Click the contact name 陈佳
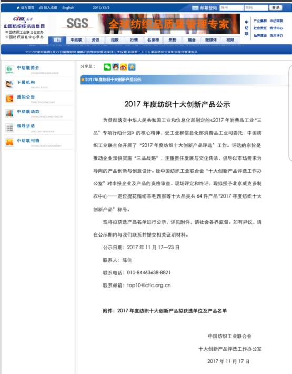 pyautogui.click(x=127, y=260)
